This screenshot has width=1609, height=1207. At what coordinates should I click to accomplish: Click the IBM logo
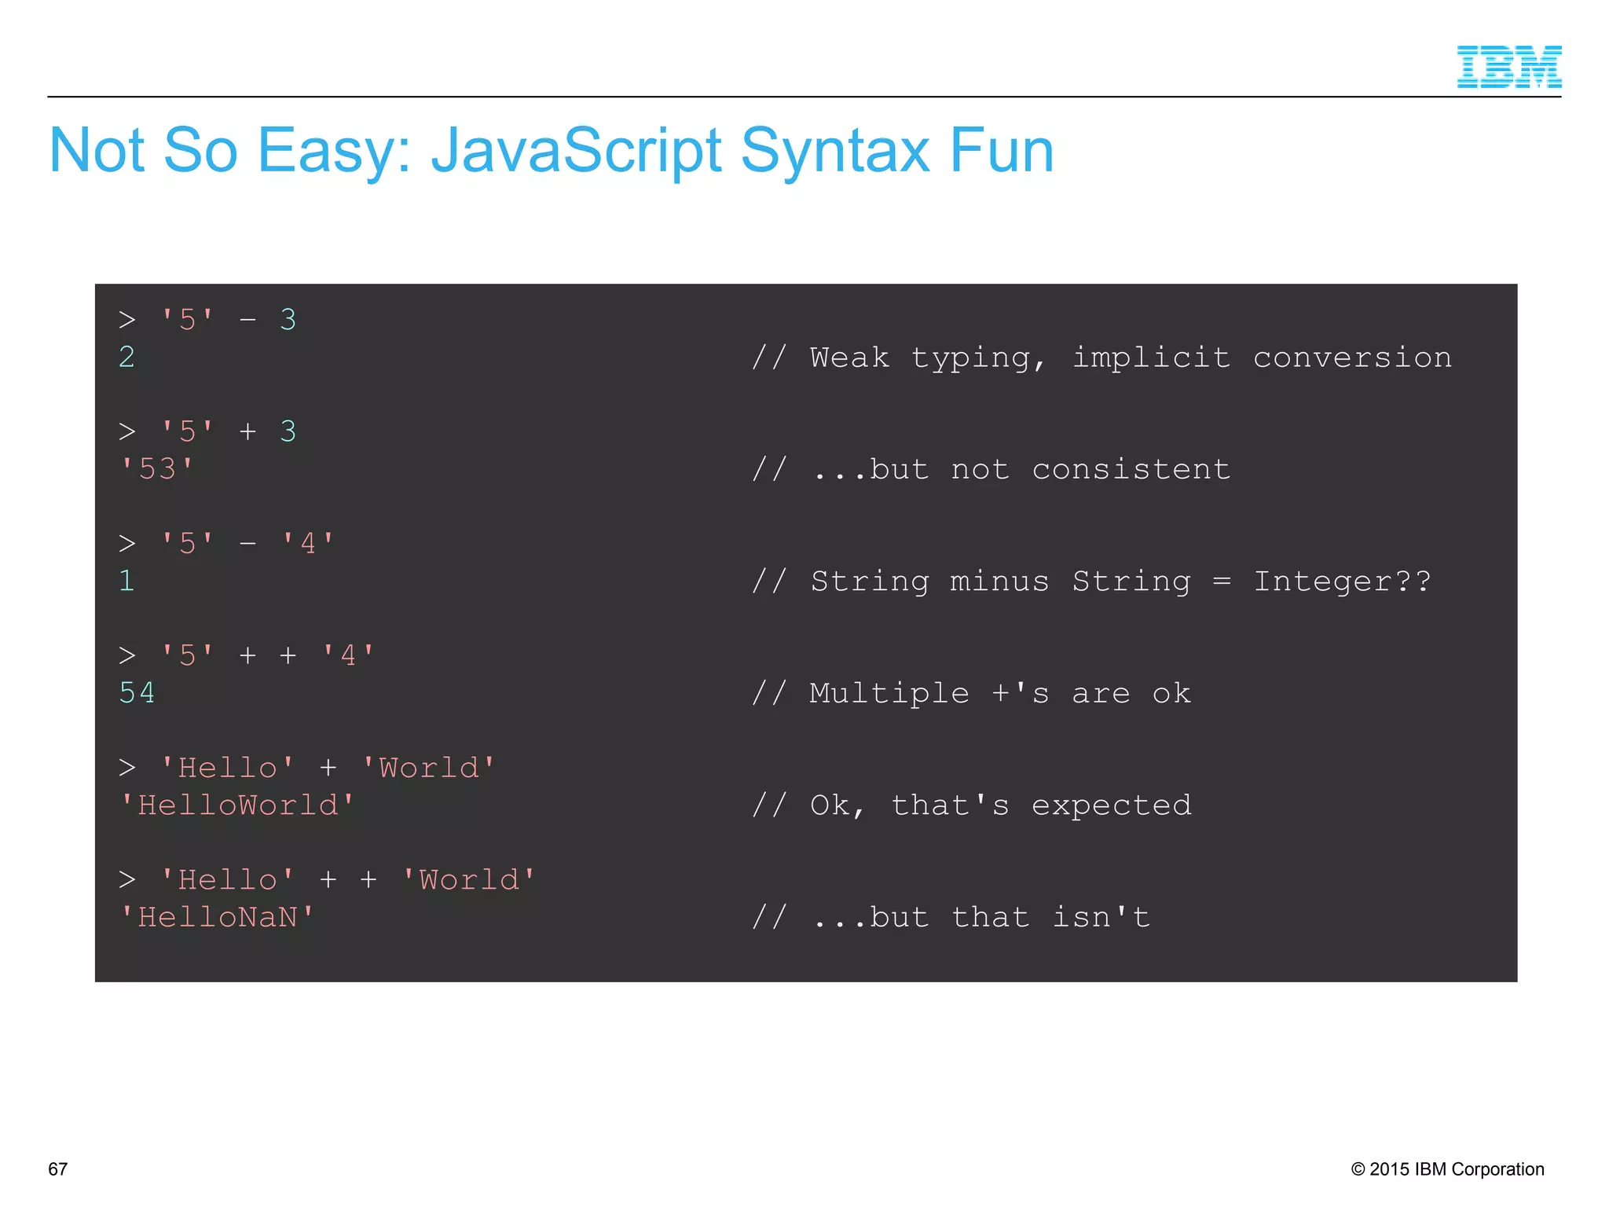pyautogui.click(x=1508, y=67)
